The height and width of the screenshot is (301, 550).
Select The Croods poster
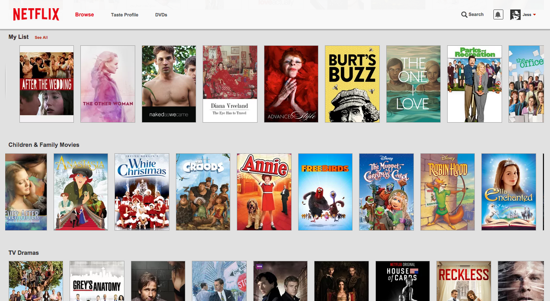coord(203,192)
